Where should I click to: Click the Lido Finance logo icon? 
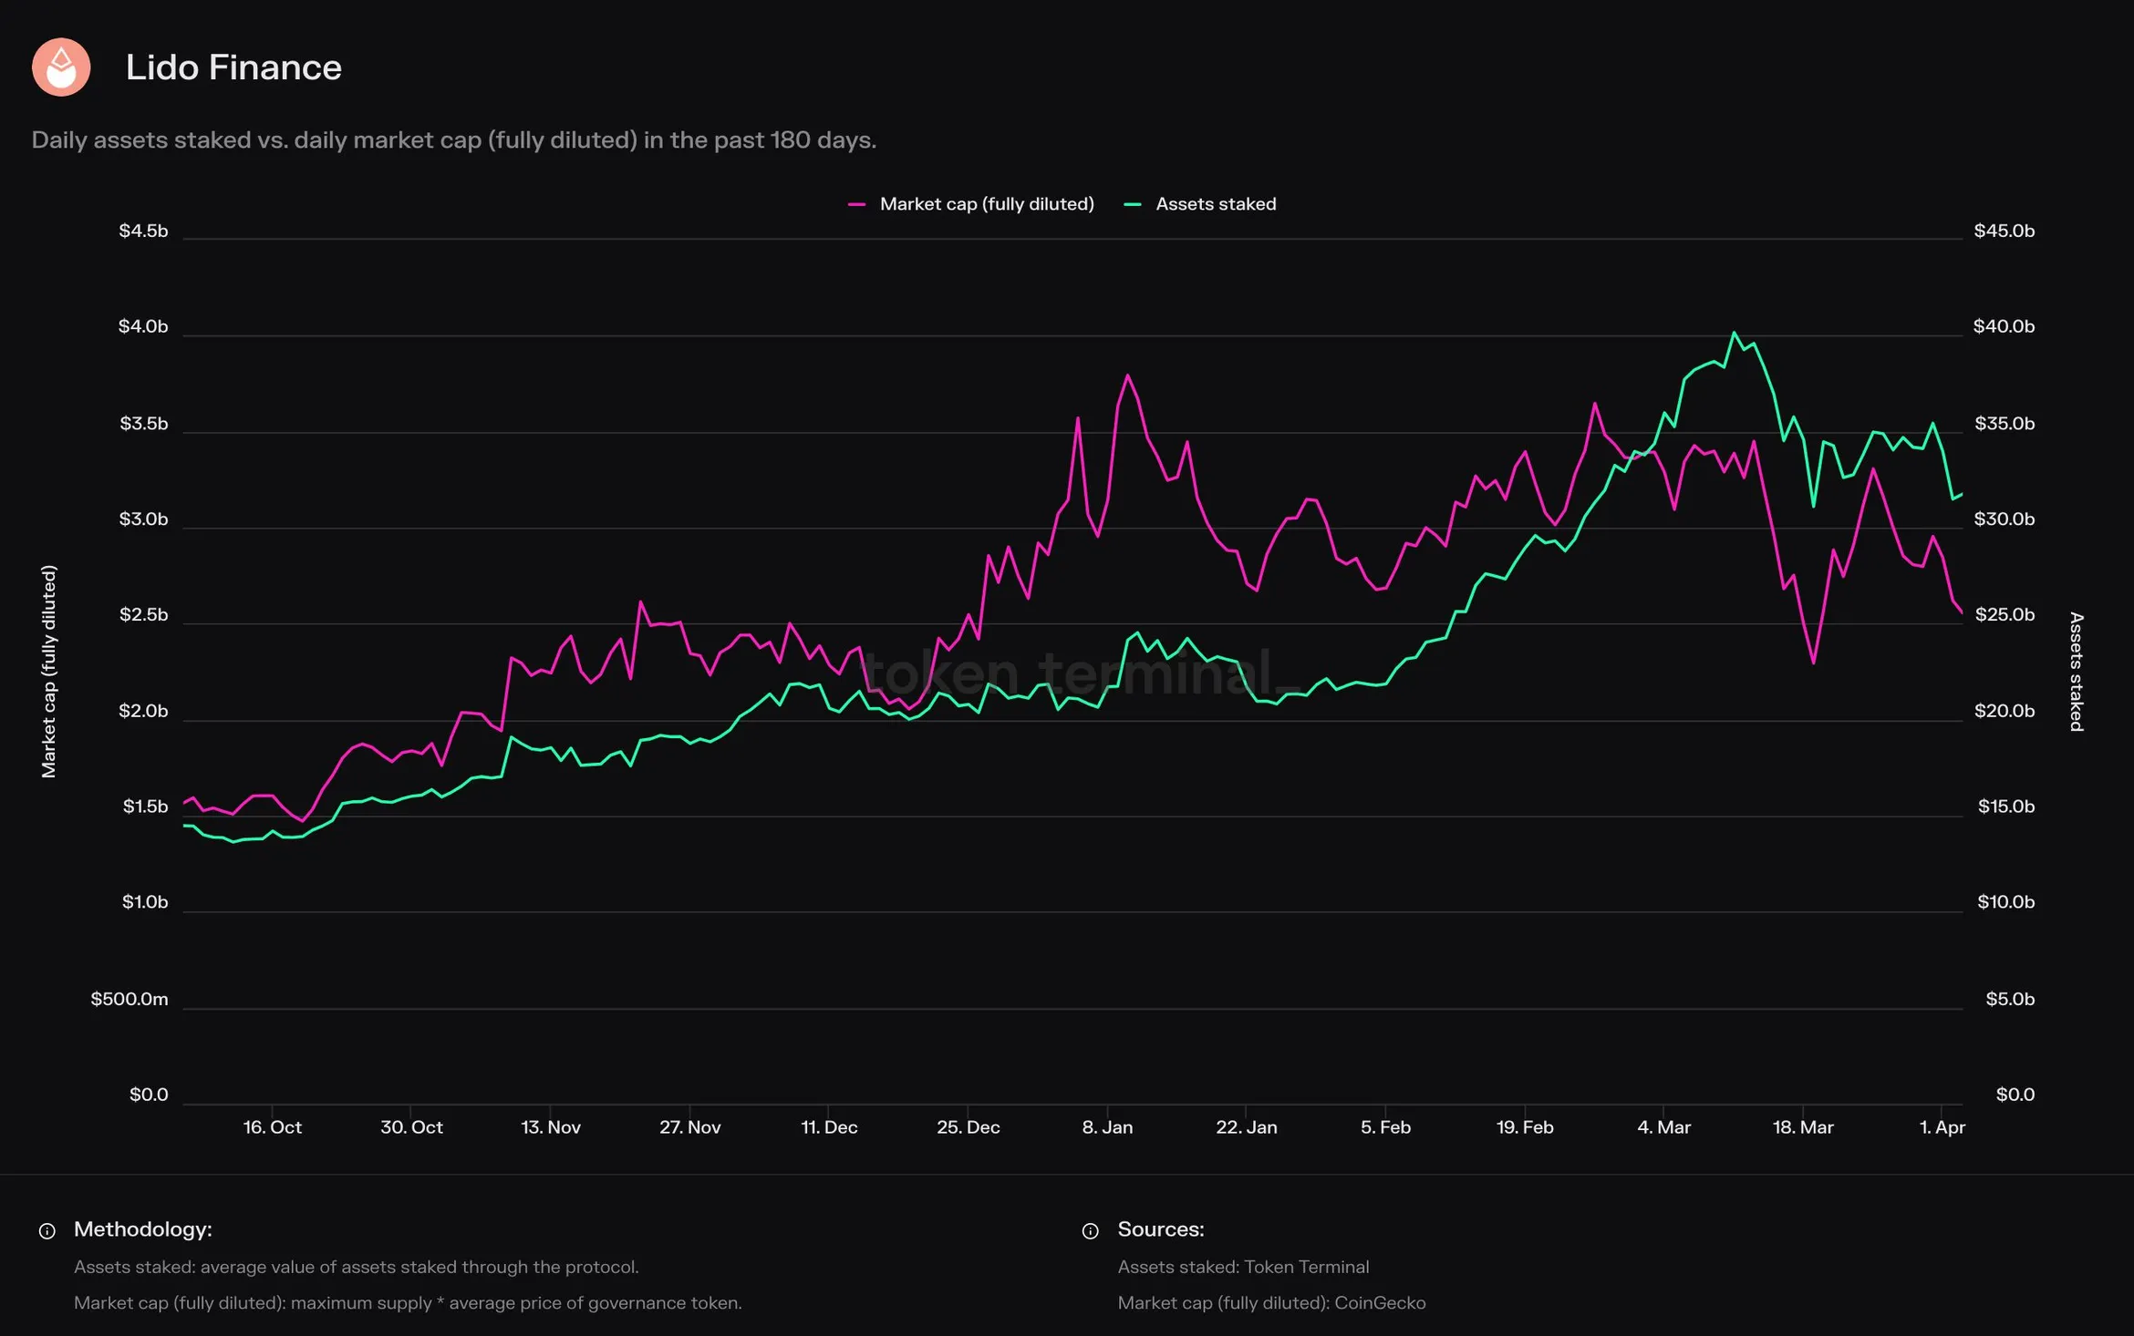click(61, 67)
